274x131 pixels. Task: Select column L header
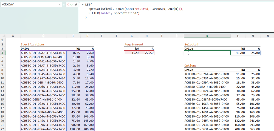[238, 36]
